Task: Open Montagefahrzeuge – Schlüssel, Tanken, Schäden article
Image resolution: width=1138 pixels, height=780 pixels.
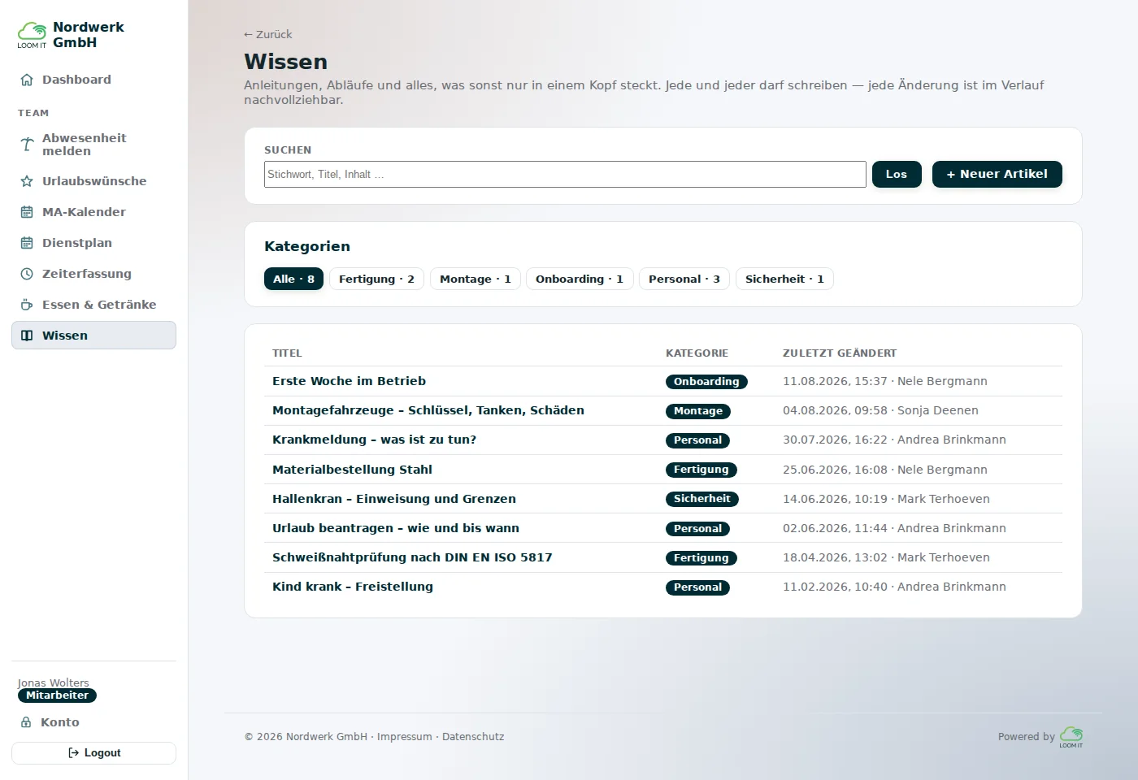Action: point(428,410)
